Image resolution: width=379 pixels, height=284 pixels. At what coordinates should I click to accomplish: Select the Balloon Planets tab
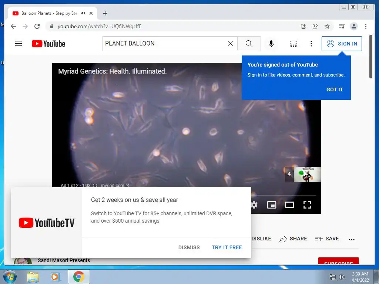click(x=53, y=13)
